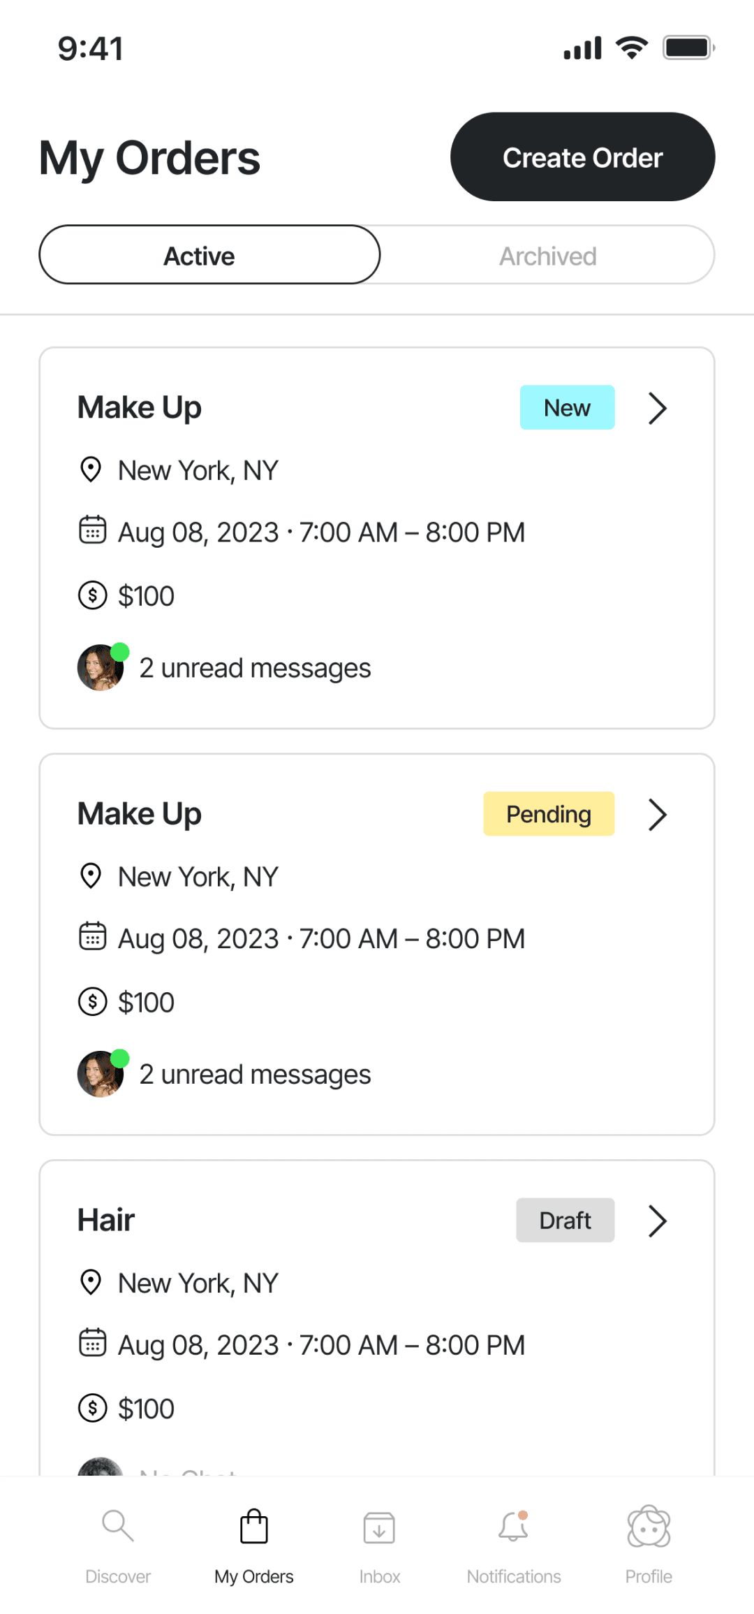
Task: Tap the My Orders bag icon
Action: [x=253, y=1526]
